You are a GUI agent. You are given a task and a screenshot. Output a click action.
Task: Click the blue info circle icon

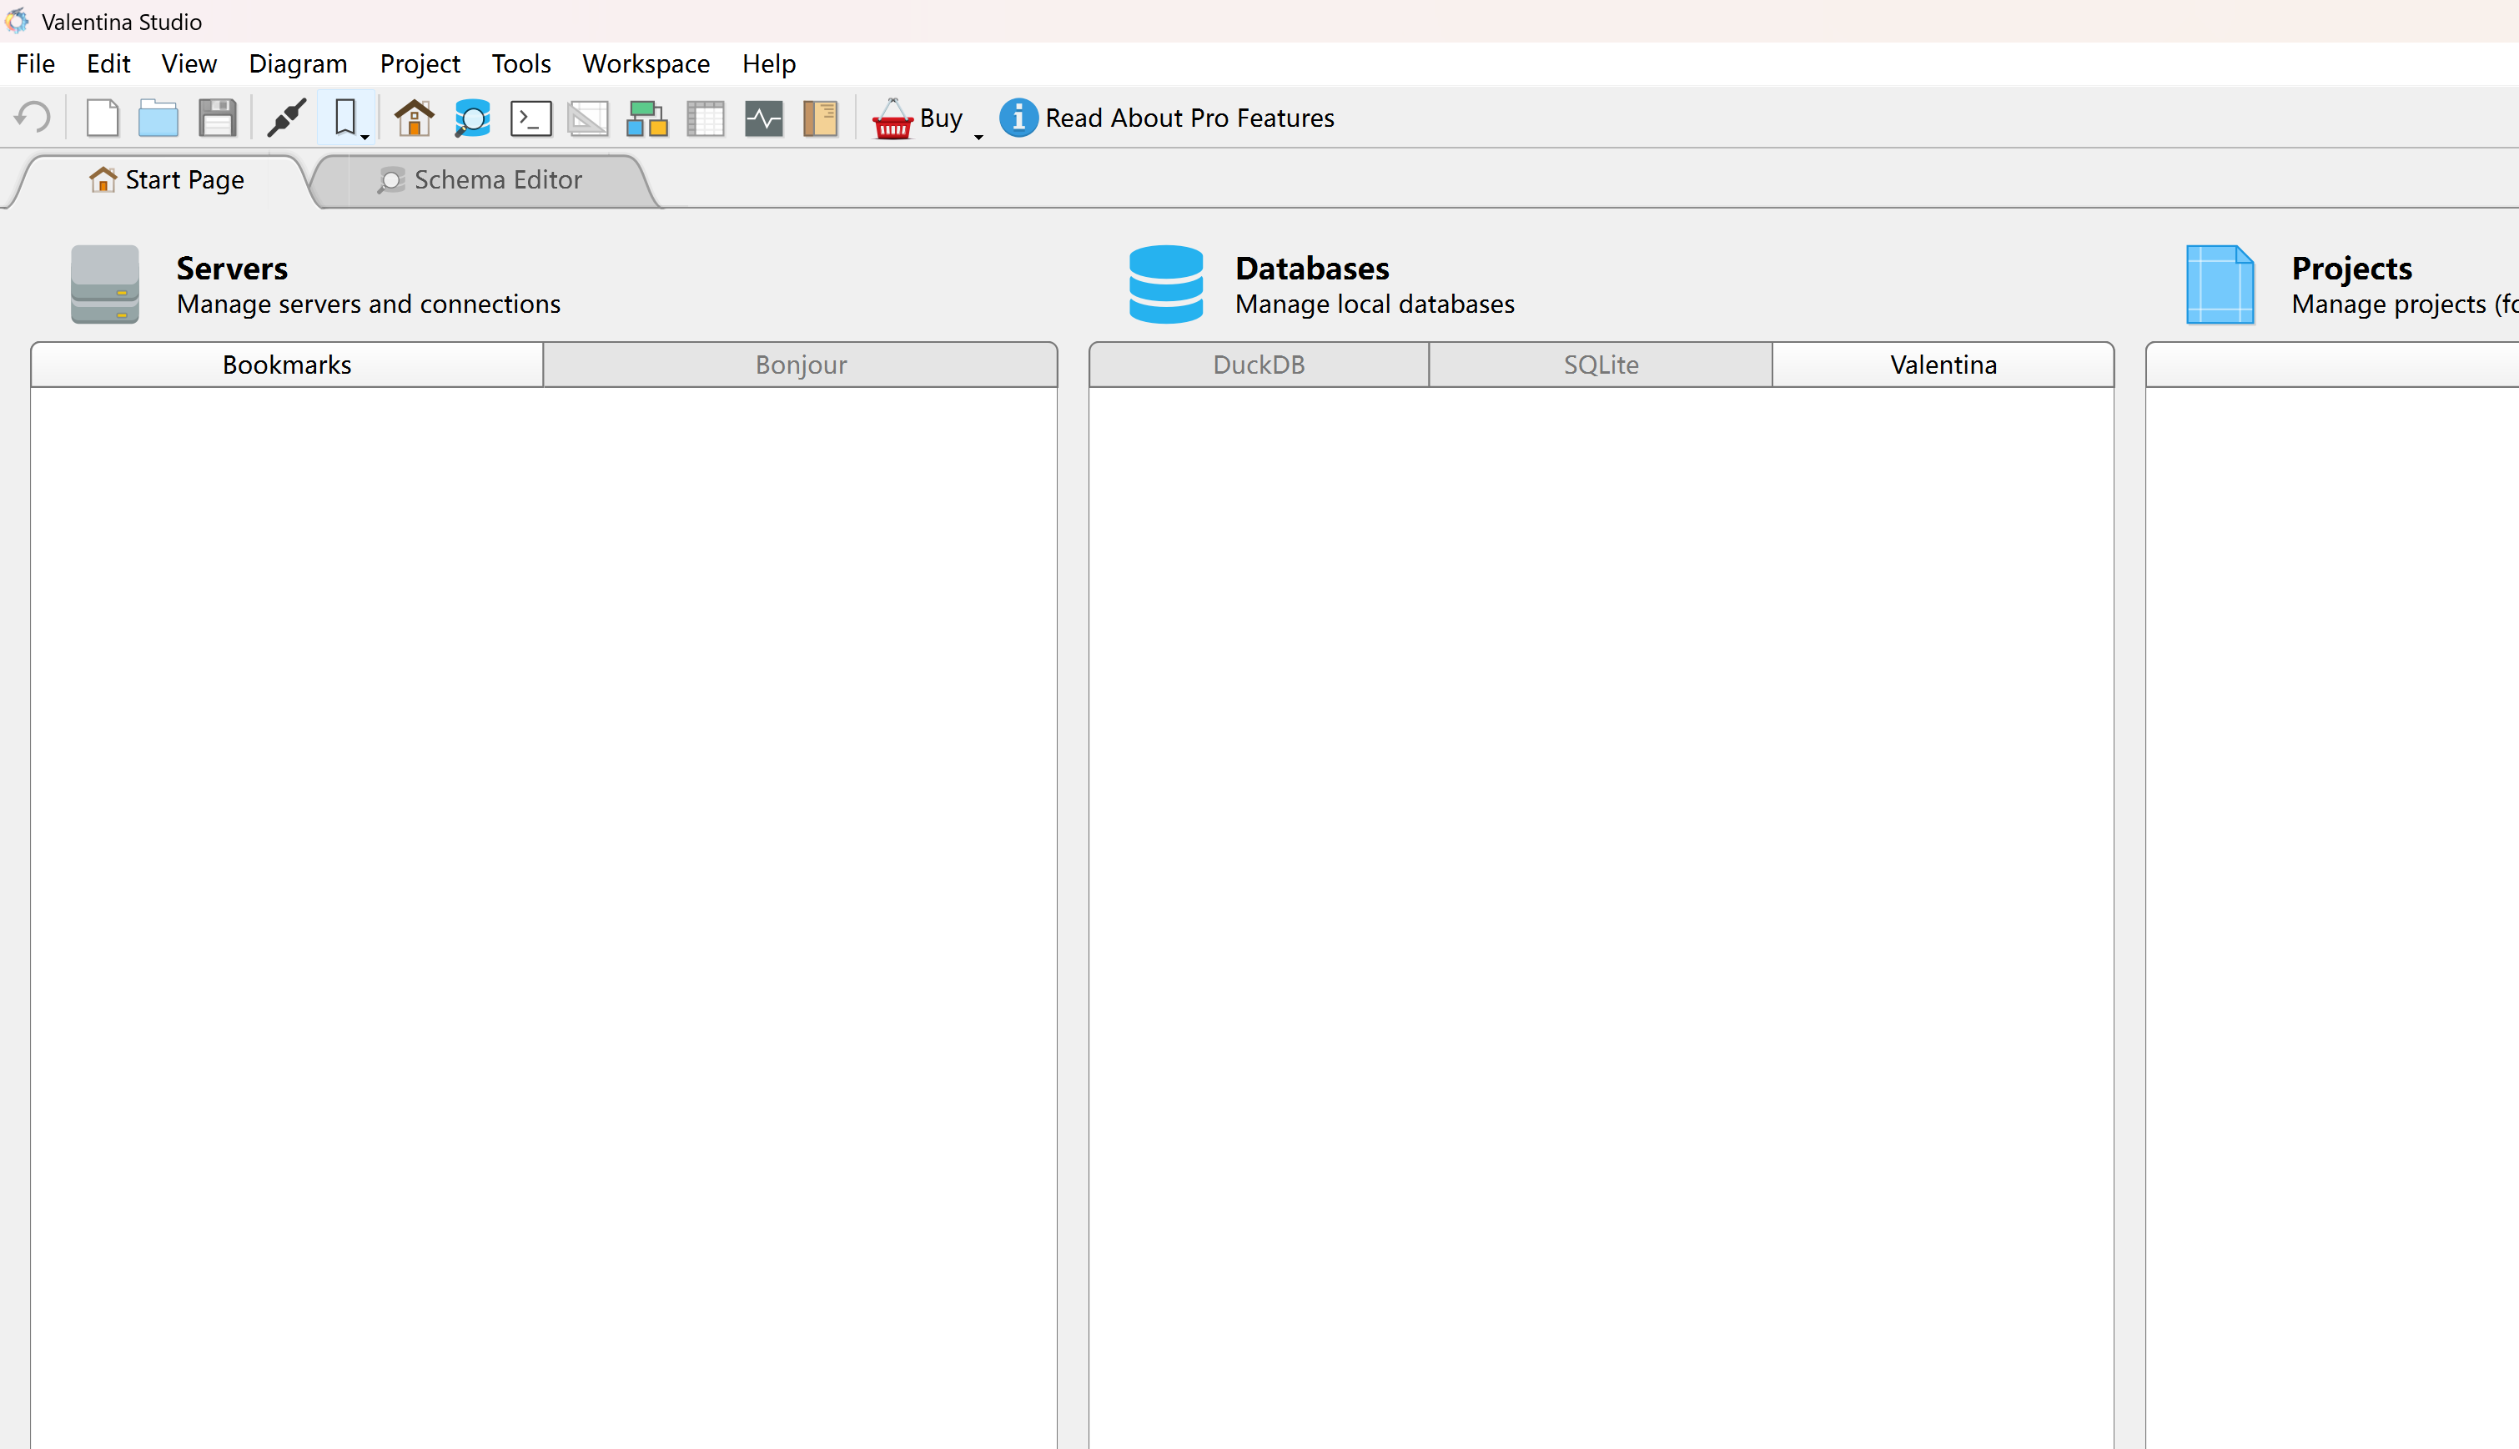tap(1018, 118)
